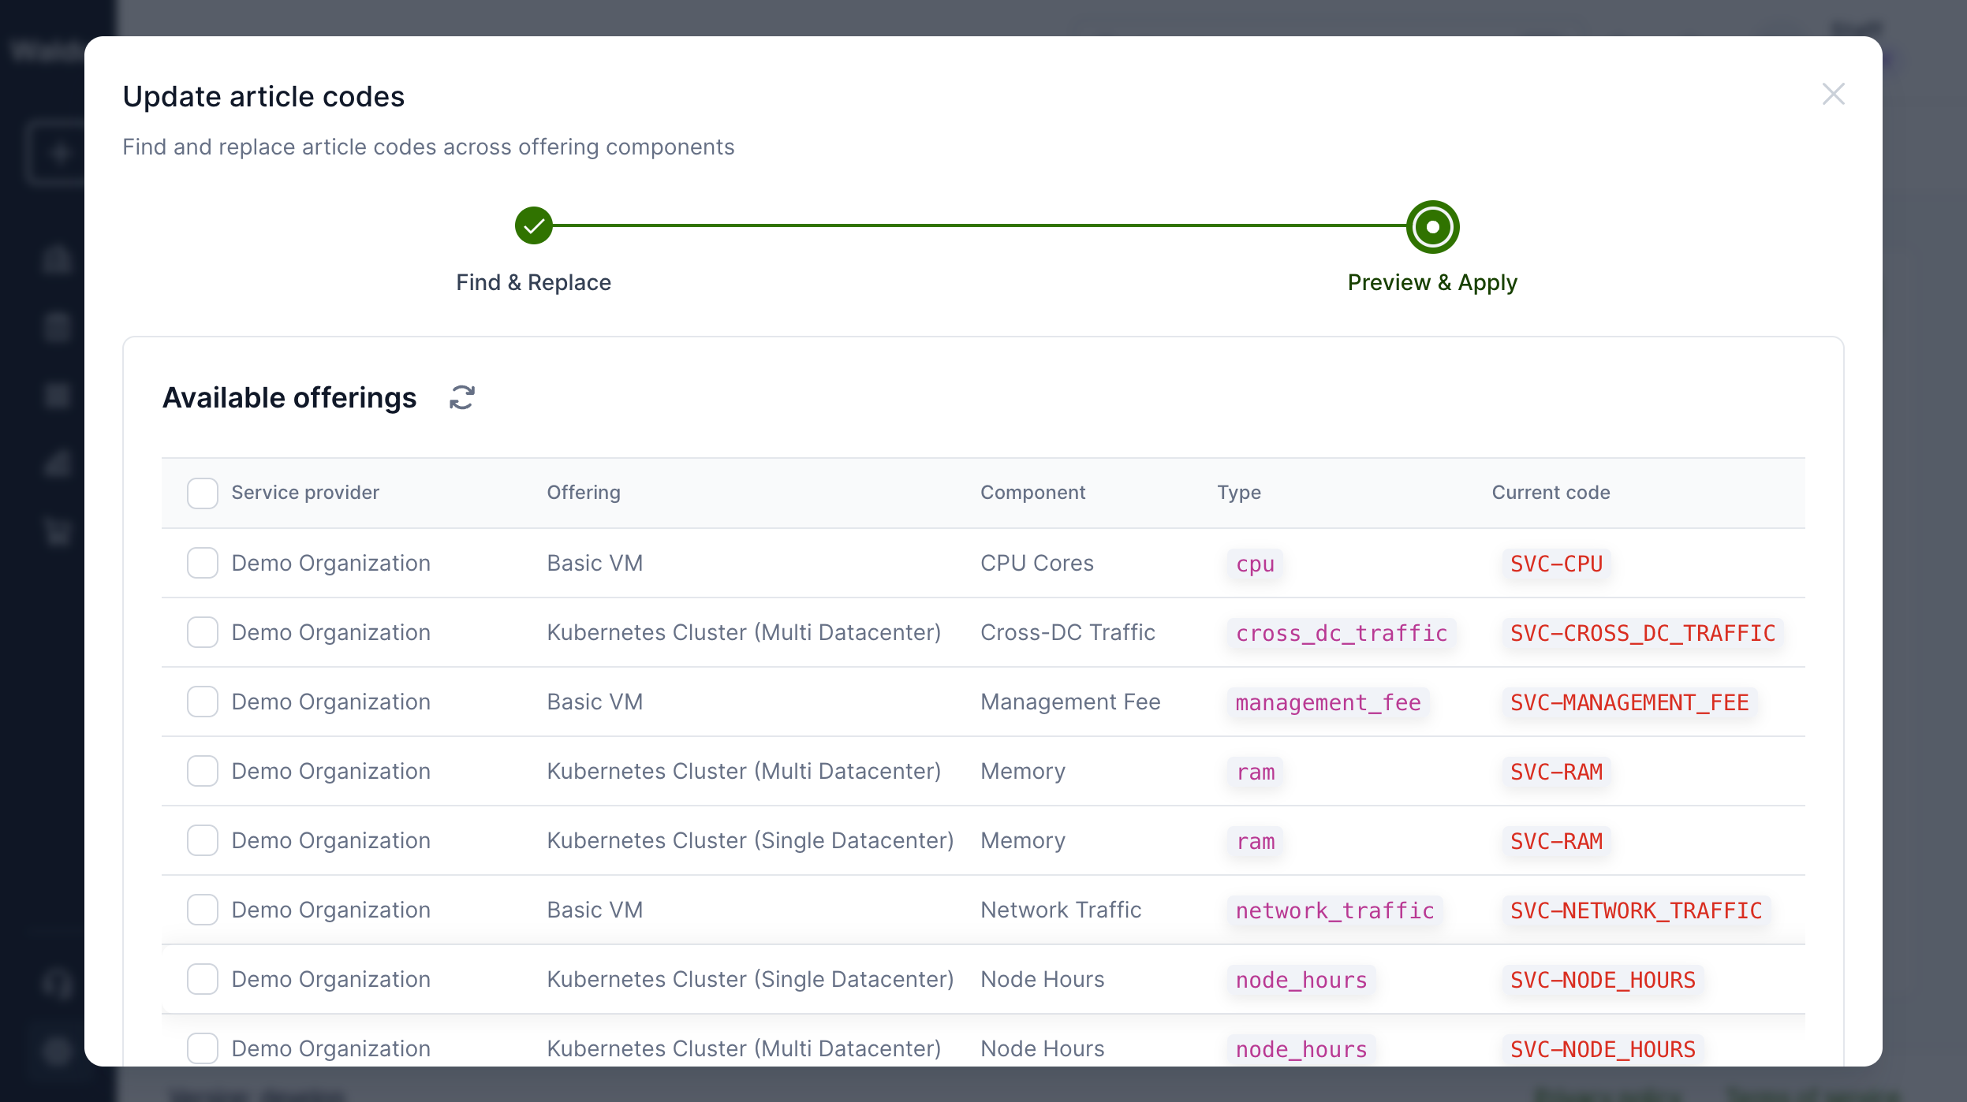Click the Preview & Apply step circle
1967x1102 pixels.
point(1432,227)
